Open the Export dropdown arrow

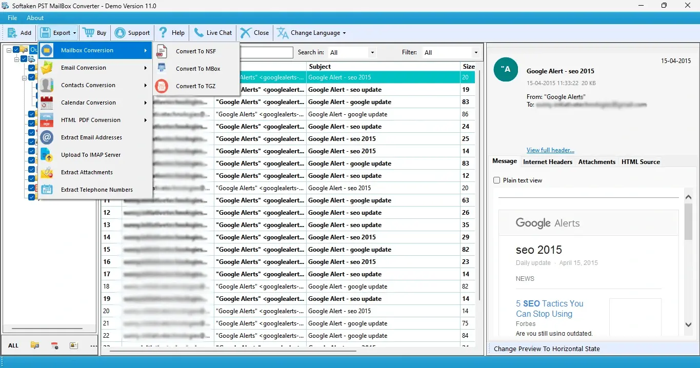pos(74,33)
